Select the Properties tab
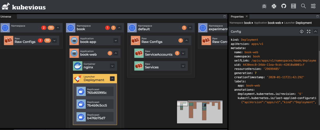This screenshot has width=320, height=130. click(237, 16)
